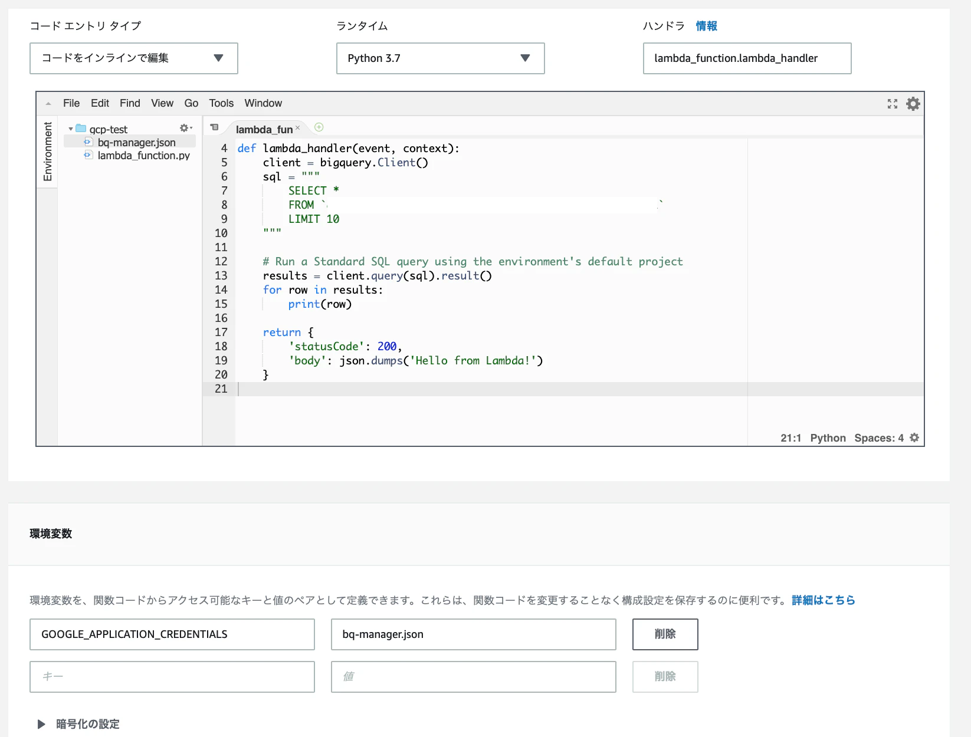Click the empty キー input field

[x=172, y=677]
